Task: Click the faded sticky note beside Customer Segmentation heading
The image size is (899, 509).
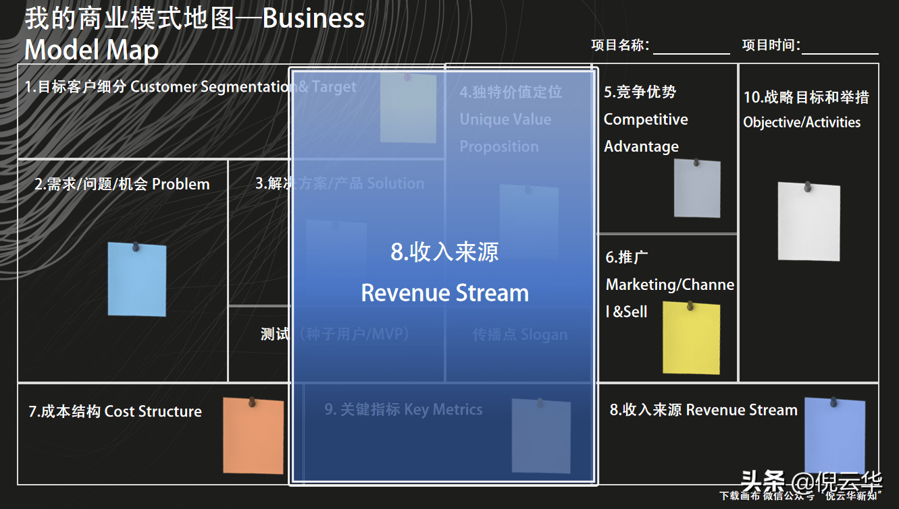Action: tap(408, 108)
